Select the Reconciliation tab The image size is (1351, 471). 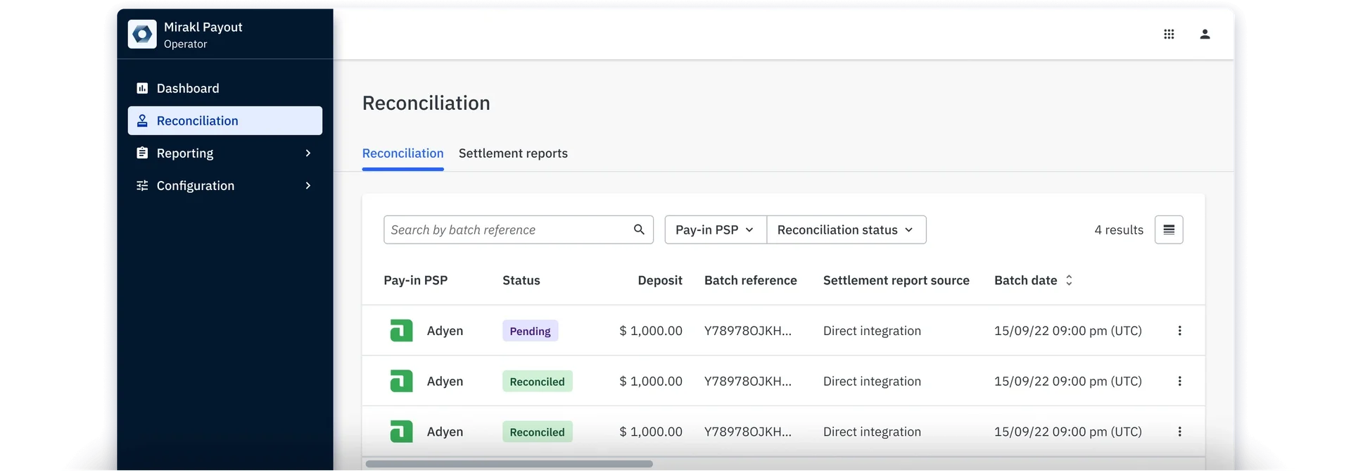[x=402, y=153]
